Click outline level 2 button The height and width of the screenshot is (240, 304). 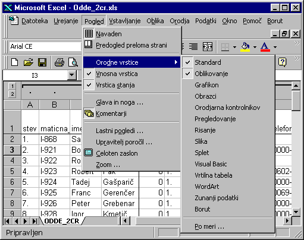click(x=12, y=94)
